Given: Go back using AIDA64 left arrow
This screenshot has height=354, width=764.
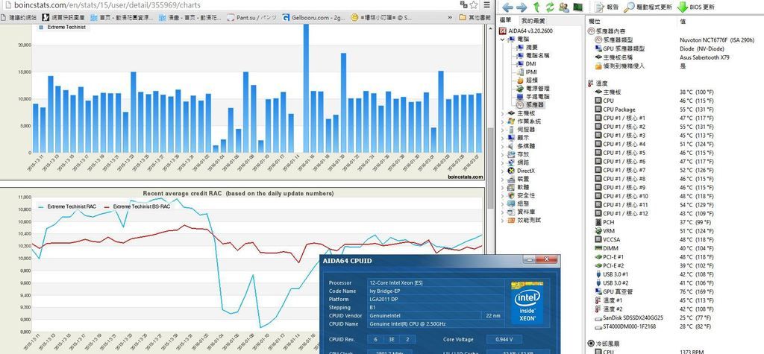Looking at the screenshot, I should point(507,7).
